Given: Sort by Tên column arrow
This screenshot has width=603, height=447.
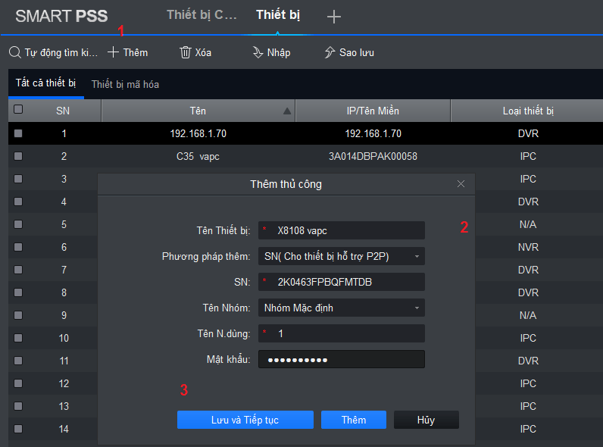Looking at the screenshot, I should pos(287,111).
